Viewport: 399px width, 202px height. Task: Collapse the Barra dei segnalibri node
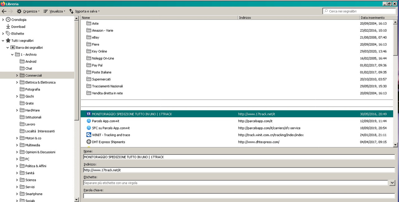[x=8, y=48]
